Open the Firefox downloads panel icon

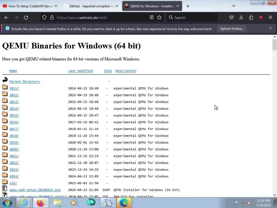[x=241, y=17]
